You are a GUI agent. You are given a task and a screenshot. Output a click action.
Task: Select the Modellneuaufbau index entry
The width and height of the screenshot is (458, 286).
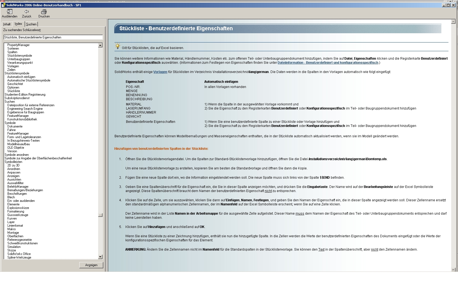(19, 144)
